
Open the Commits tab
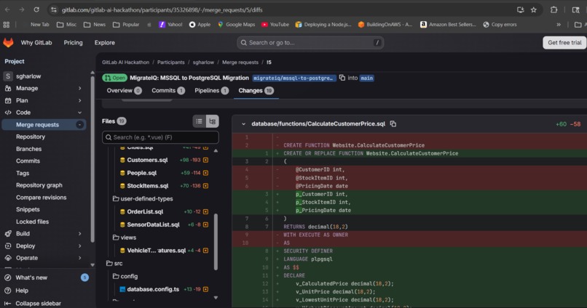[168, 90]
